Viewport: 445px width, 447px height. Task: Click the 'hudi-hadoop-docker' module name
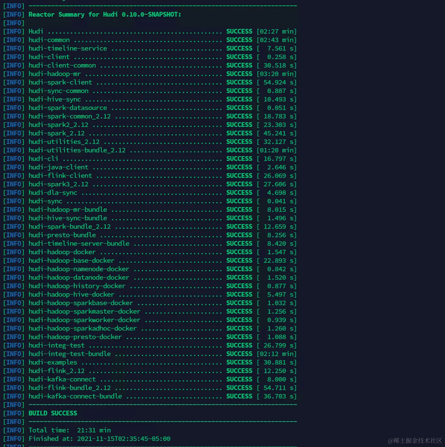pos(62,252)
